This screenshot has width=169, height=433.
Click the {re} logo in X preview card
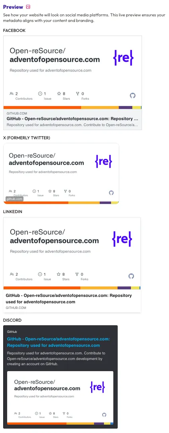103,161
